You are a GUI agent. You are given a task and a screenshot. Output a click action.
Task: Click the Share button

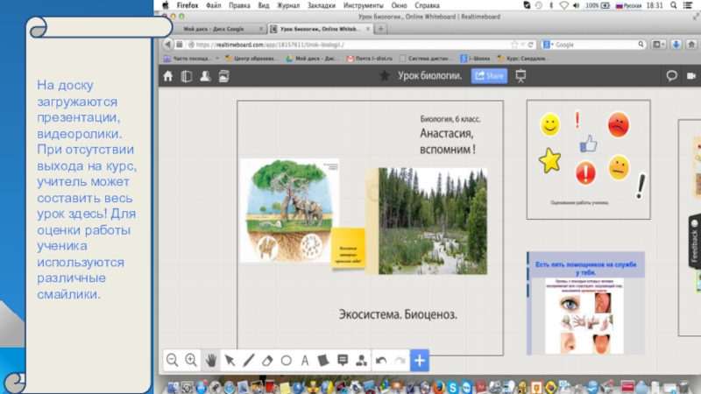tap(489, 76)
